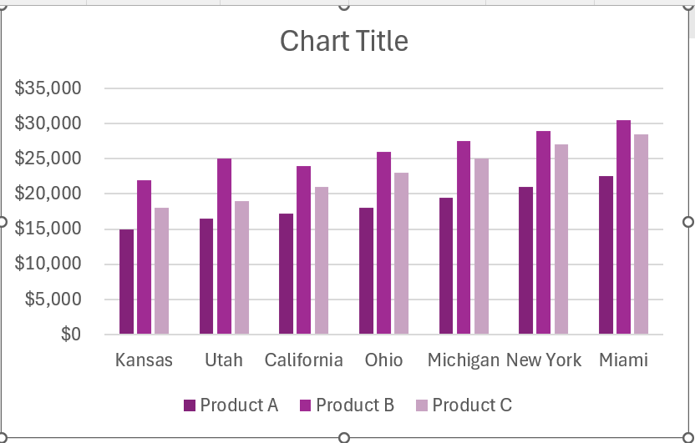Click the $0 axis value label

point(69,335)
